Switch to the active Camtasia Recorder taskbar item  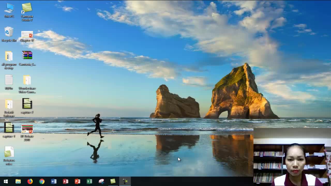tap(125, 181)
